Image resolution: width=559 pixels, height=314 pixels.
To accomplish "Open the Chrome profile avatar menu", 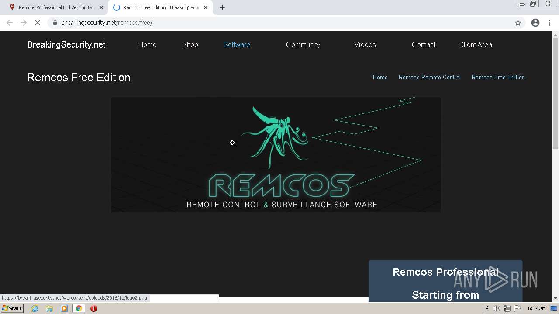I will point(535,23).
